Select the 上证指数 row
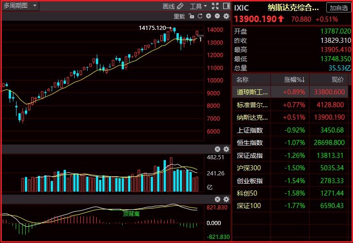The height and width of the screenshot is (243, 353). 290,130
